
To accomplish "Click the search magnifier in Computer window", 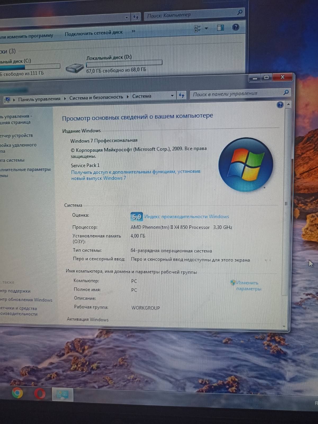I will click(240, 12).
